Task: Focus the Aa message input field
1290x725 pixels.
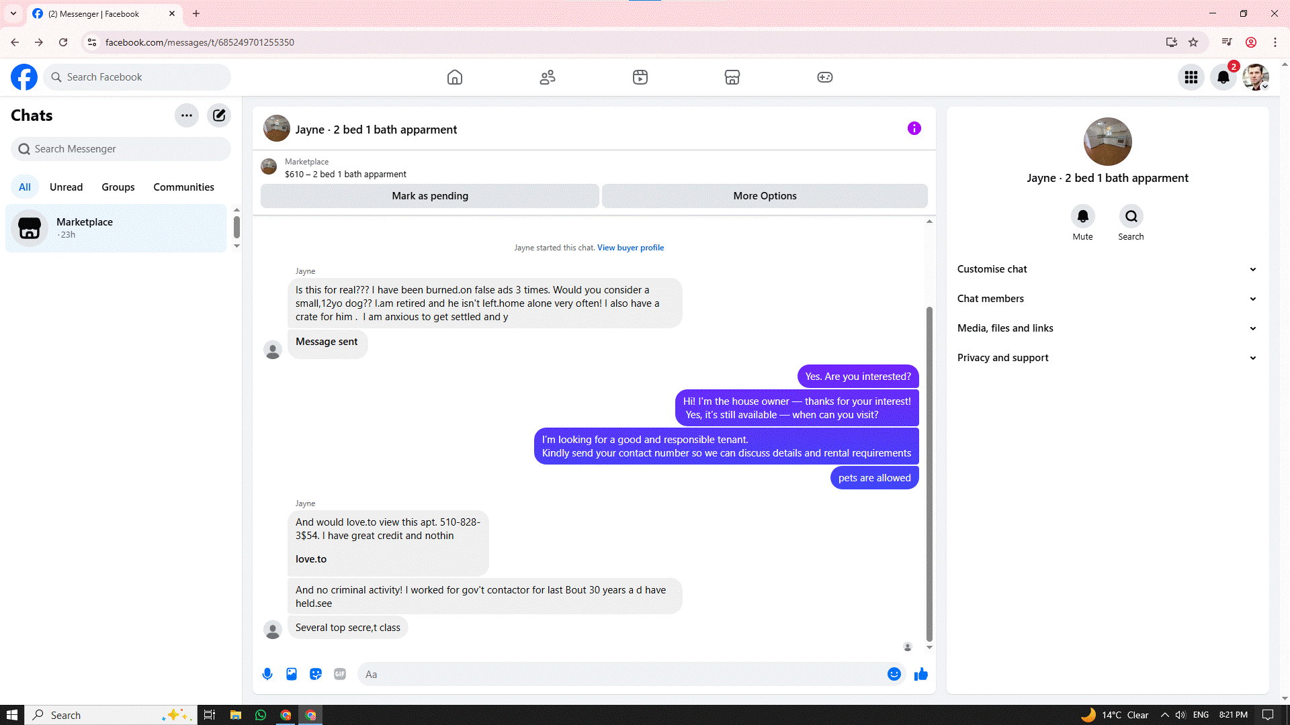Action: [x=618, y=674]
